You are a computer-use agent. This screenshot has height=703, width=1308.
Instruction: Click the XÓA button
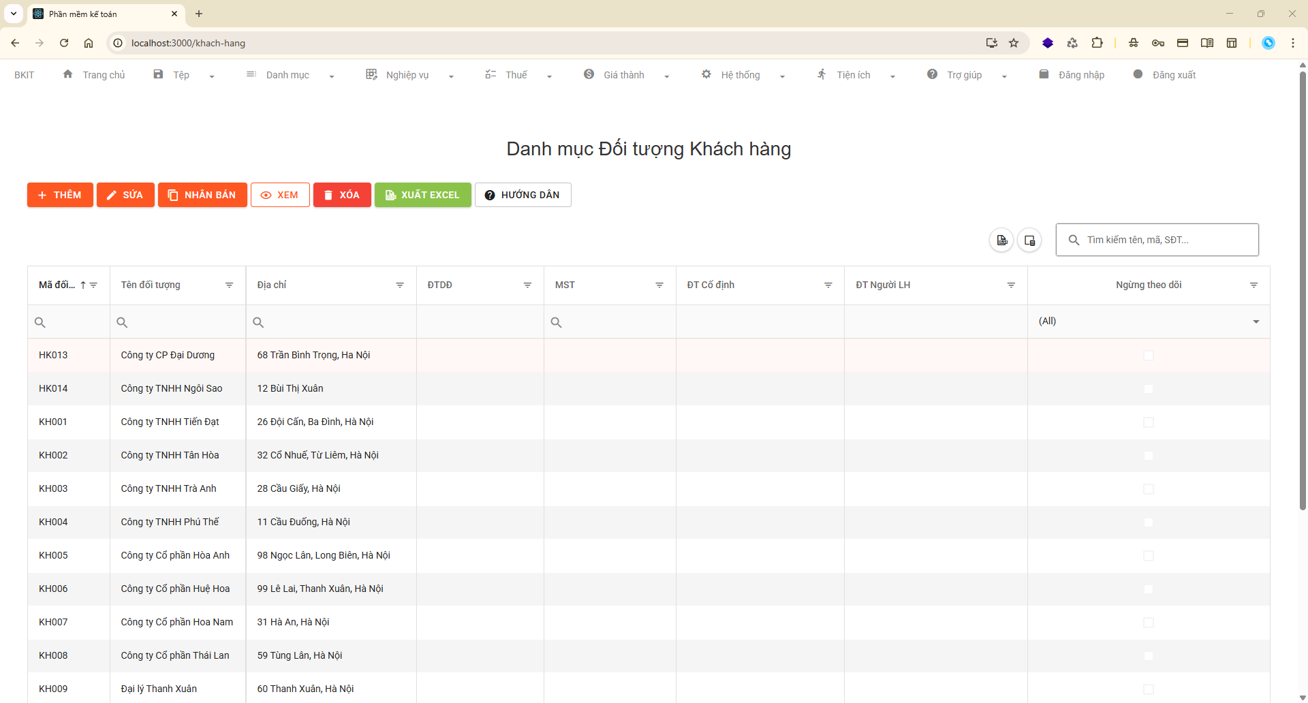pyautogui.click(x=342, y=195)
